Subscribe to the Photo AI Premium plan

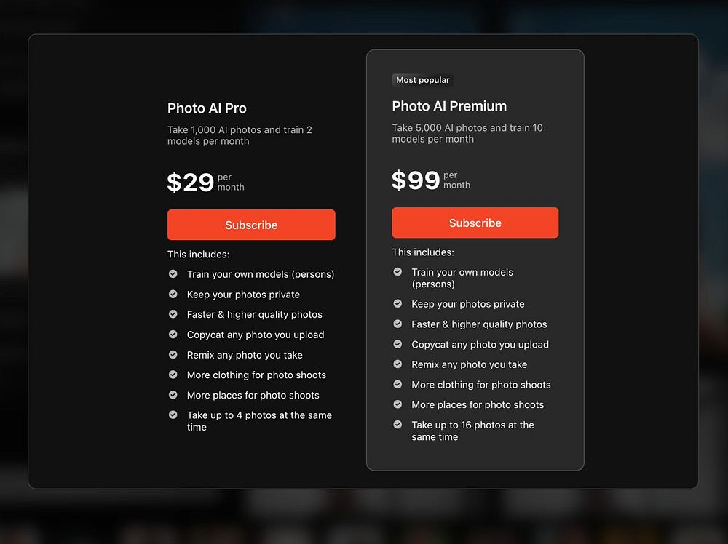click(475, 223)
